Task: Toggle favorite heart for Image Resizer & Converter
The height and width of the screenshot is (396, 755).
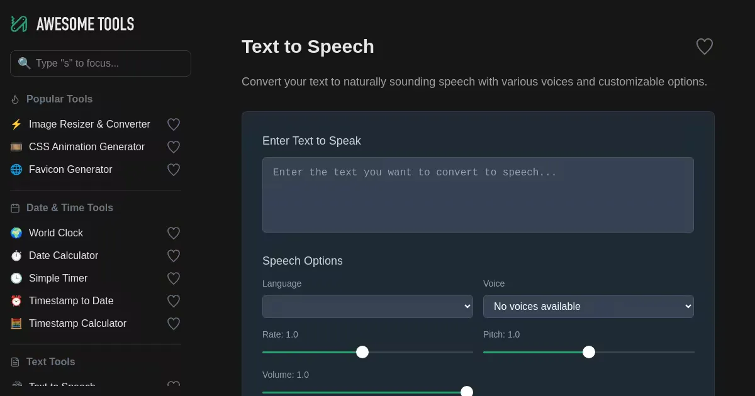Action: point(174,124)
